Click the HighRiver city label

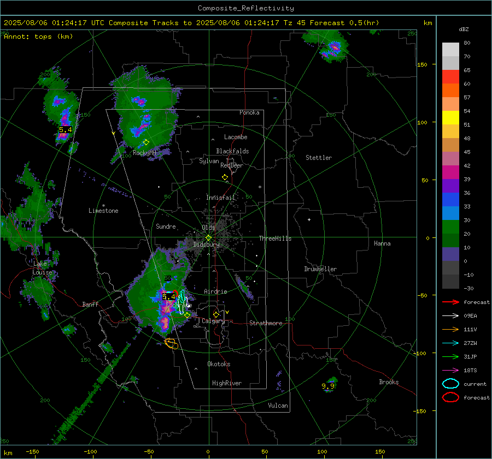tap(227, 383)
